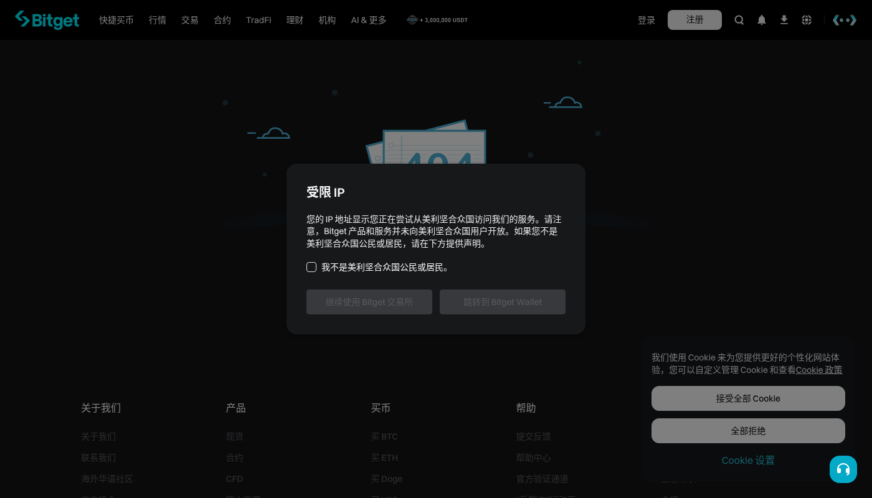Viewport: 872px width, 498px height.
Task: Open the 买 Doge footer link
Action: pos(387,479)
